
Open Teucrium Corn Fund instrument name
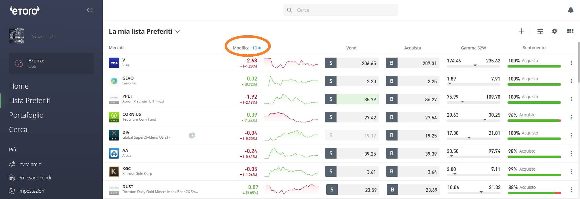139,119
